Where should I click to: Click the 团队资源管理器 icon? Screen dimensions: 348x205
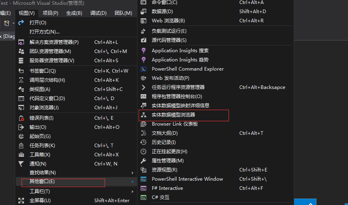point(21,51)
